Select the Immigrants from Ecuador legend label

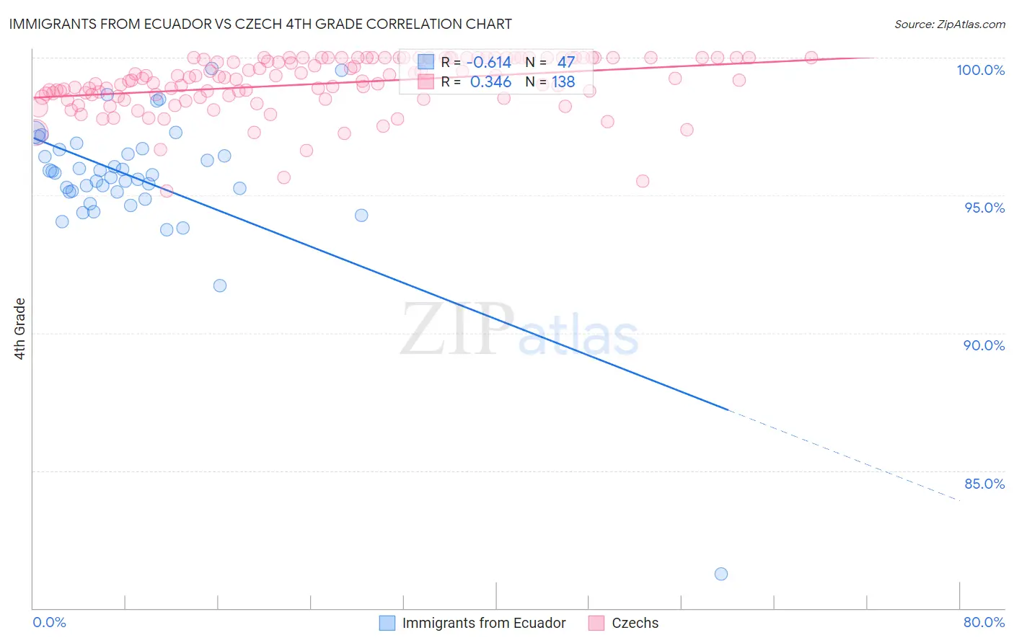(484, 623)
